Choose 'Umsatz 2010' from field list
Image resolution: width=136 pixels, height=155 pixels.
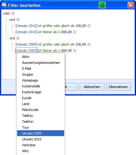[41, 139]
